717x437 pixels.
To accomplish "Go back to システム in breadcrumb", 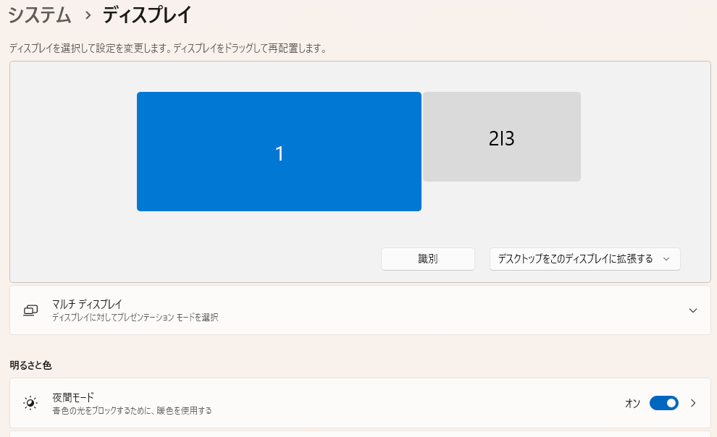I will (x=40, y=14).
